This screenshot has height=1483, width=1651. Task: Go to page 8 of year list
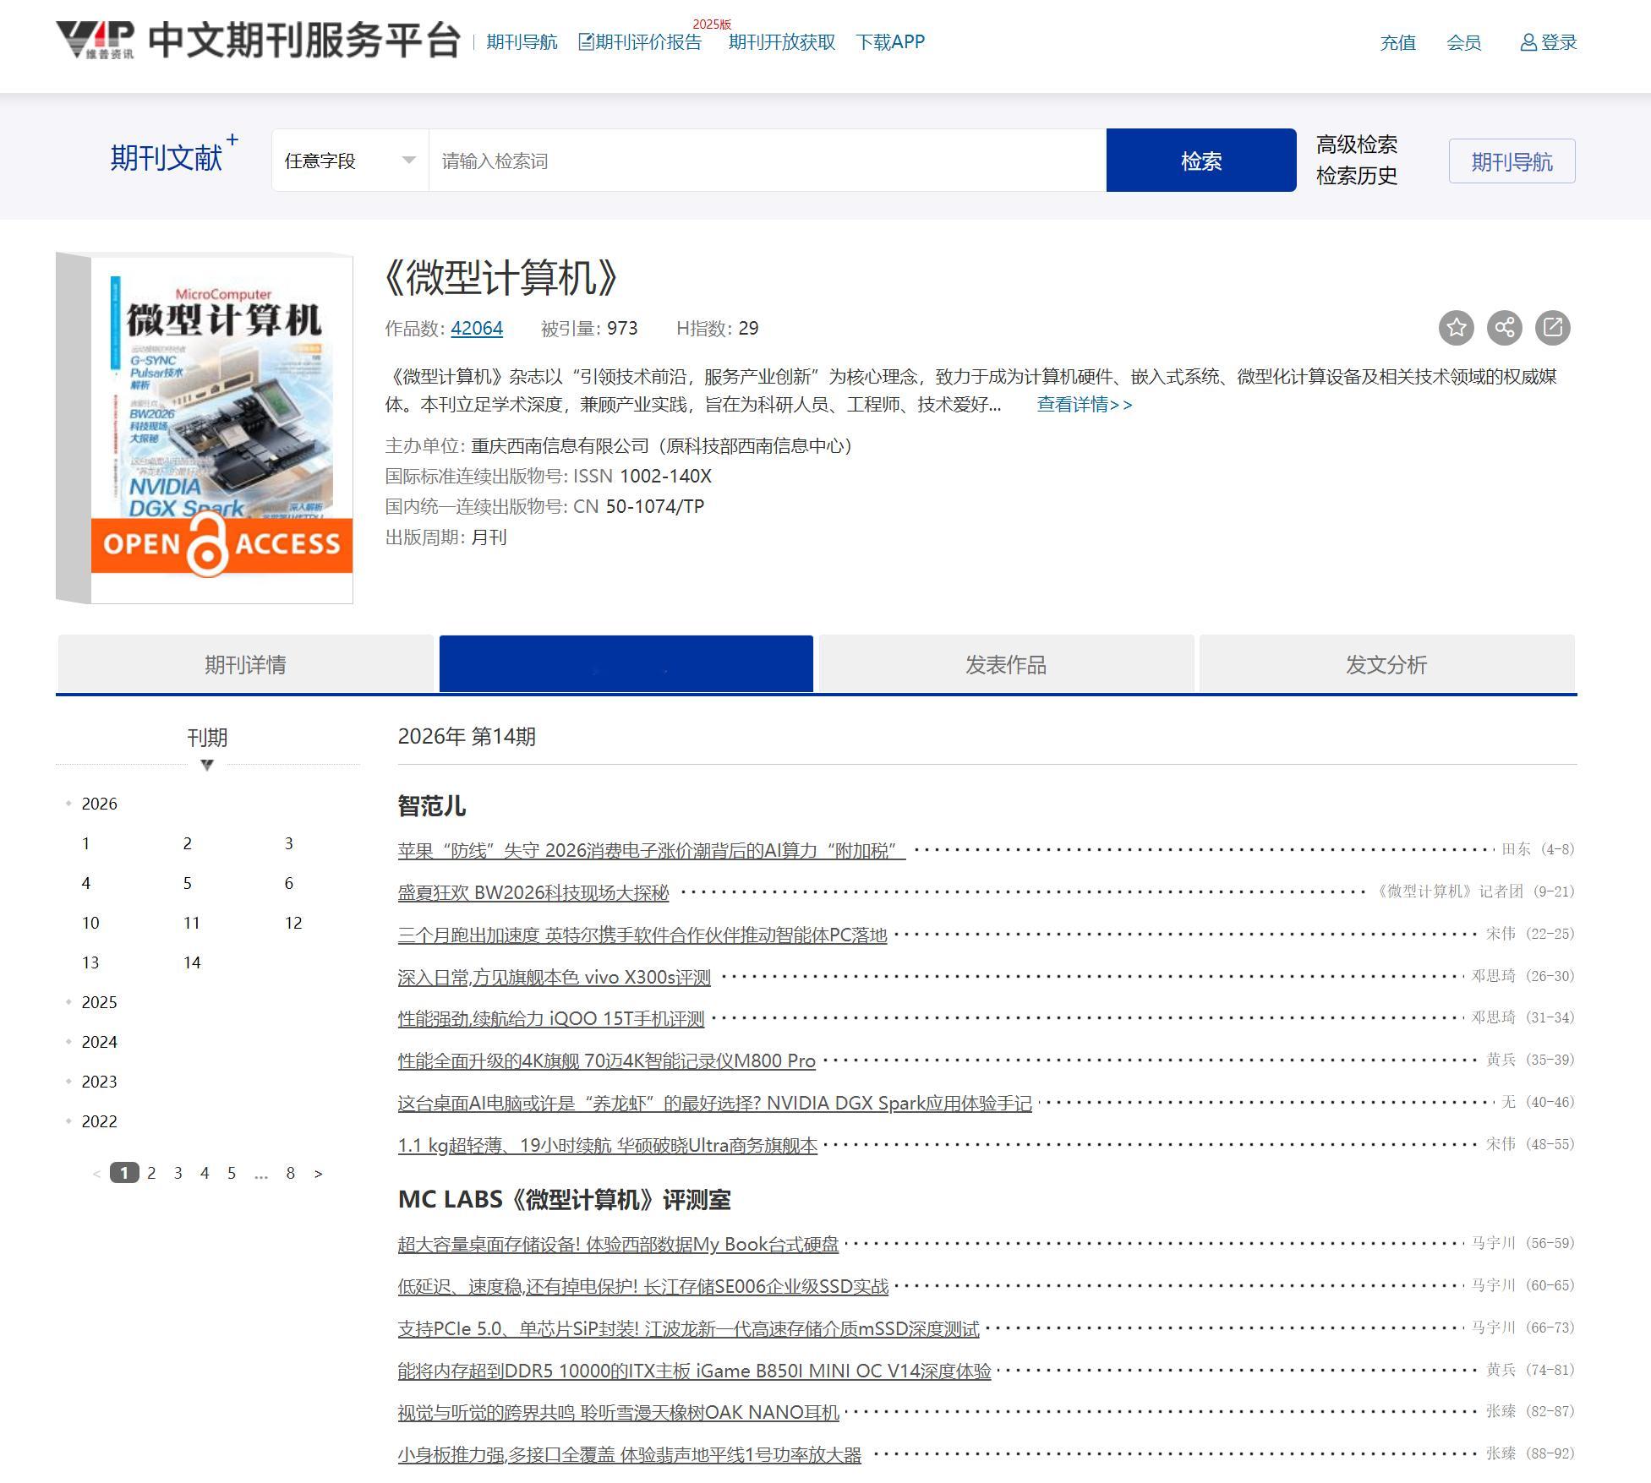click(290, 1173)
